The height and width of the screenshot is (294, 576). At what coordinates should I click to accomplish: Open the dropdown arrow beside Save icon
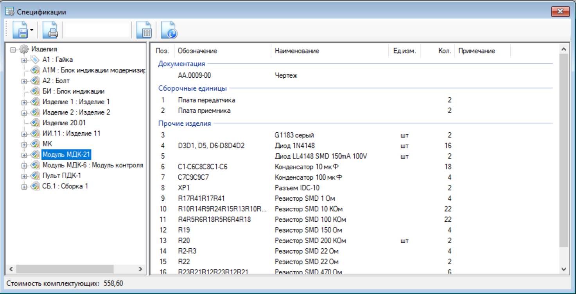coord(32,30)
